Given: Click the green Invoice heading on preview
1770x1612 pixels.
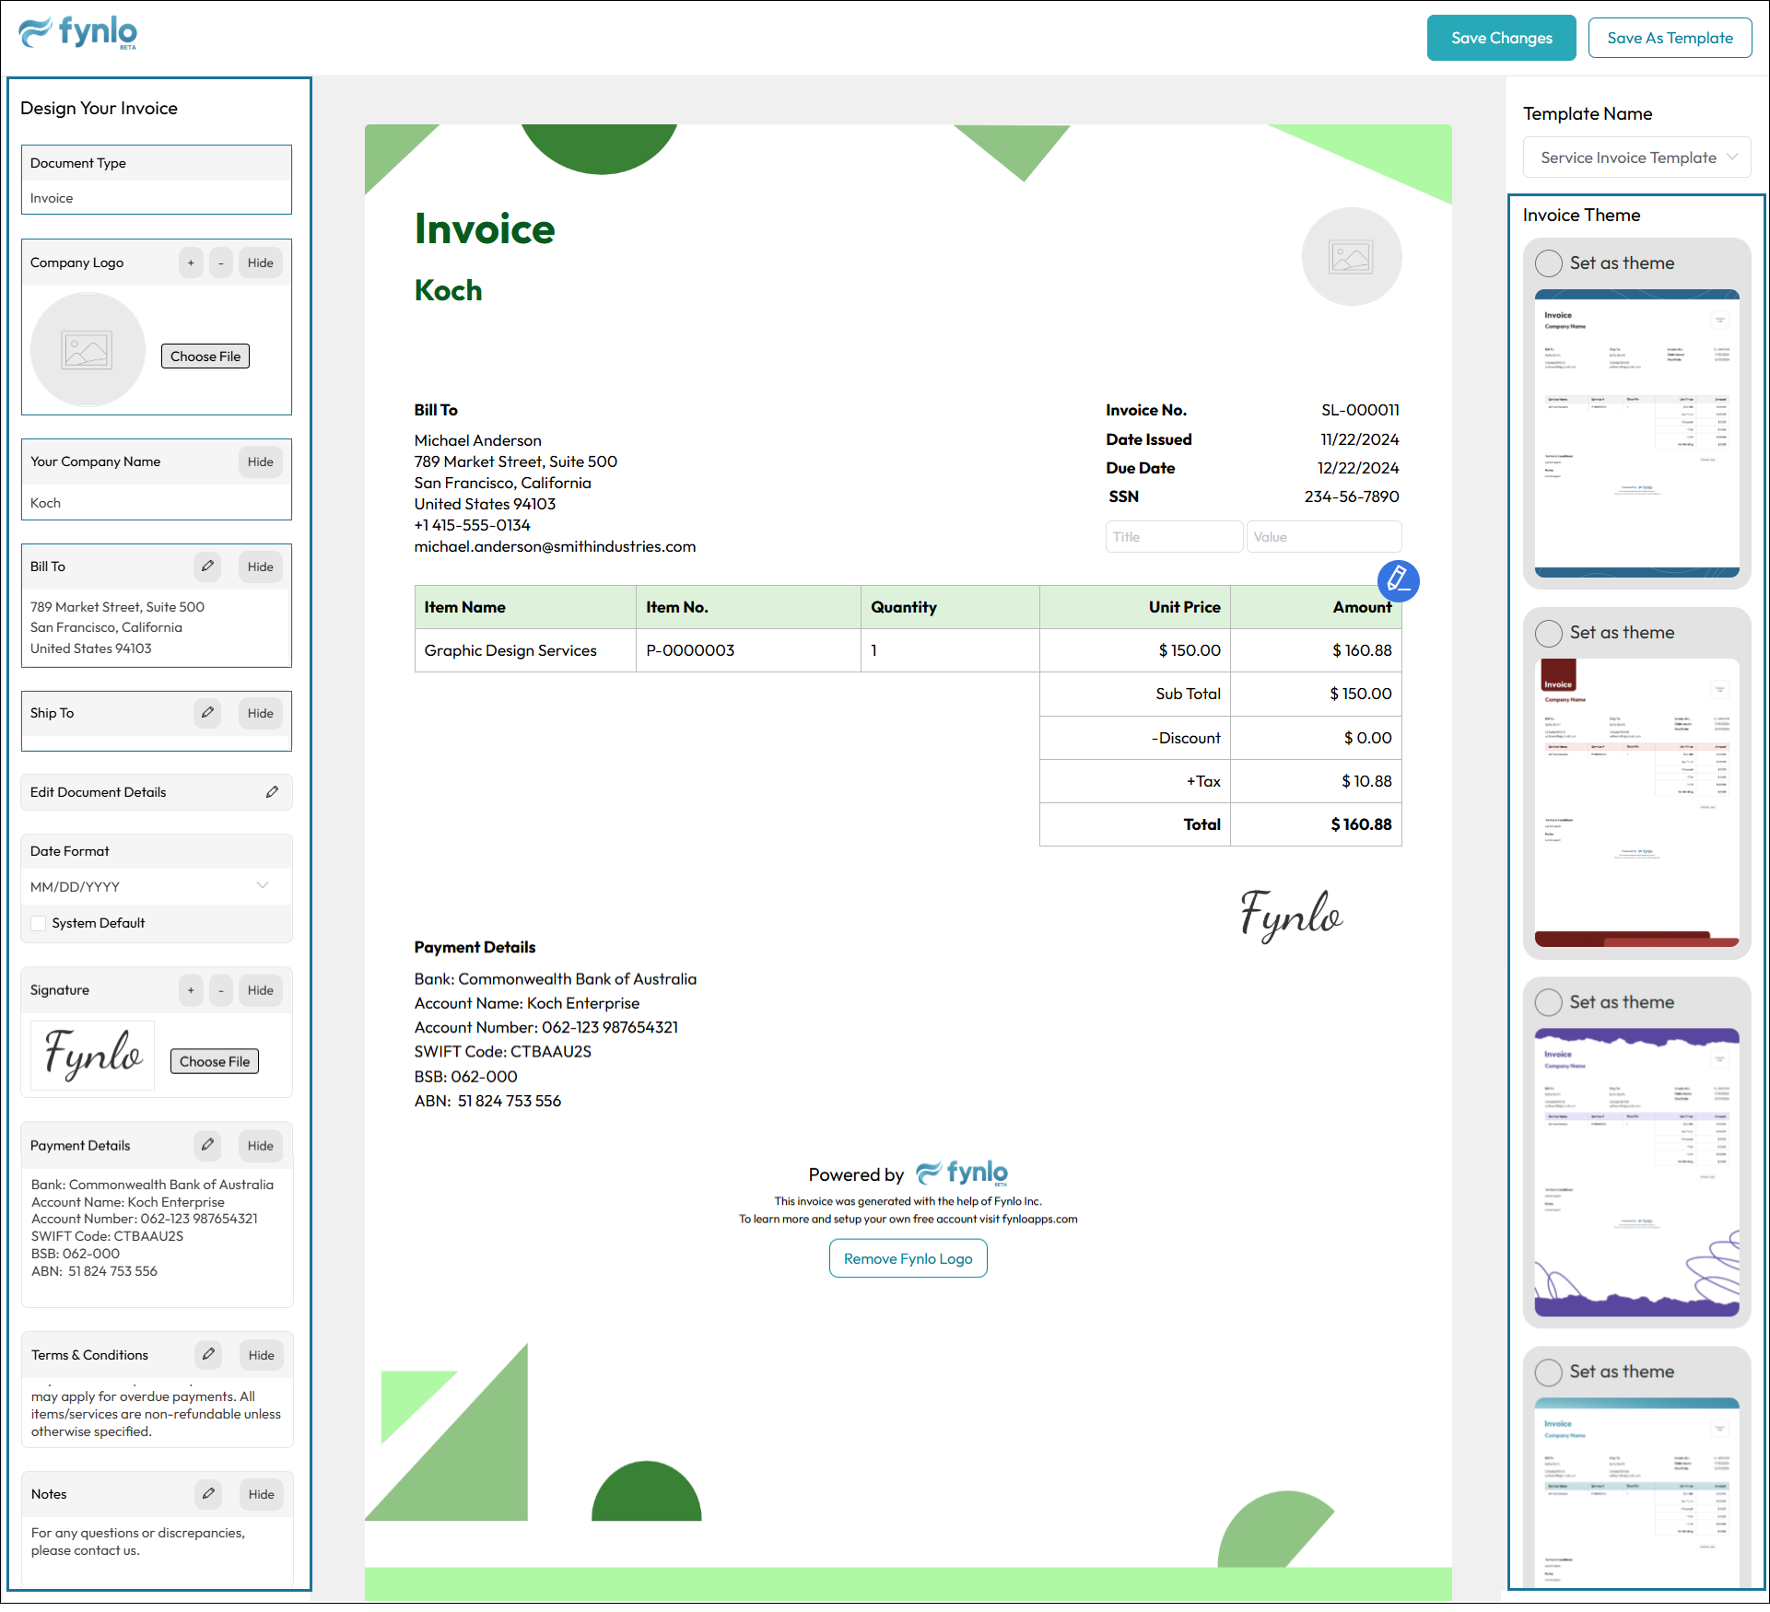Looking at the screenshot, I should [485, 228].
